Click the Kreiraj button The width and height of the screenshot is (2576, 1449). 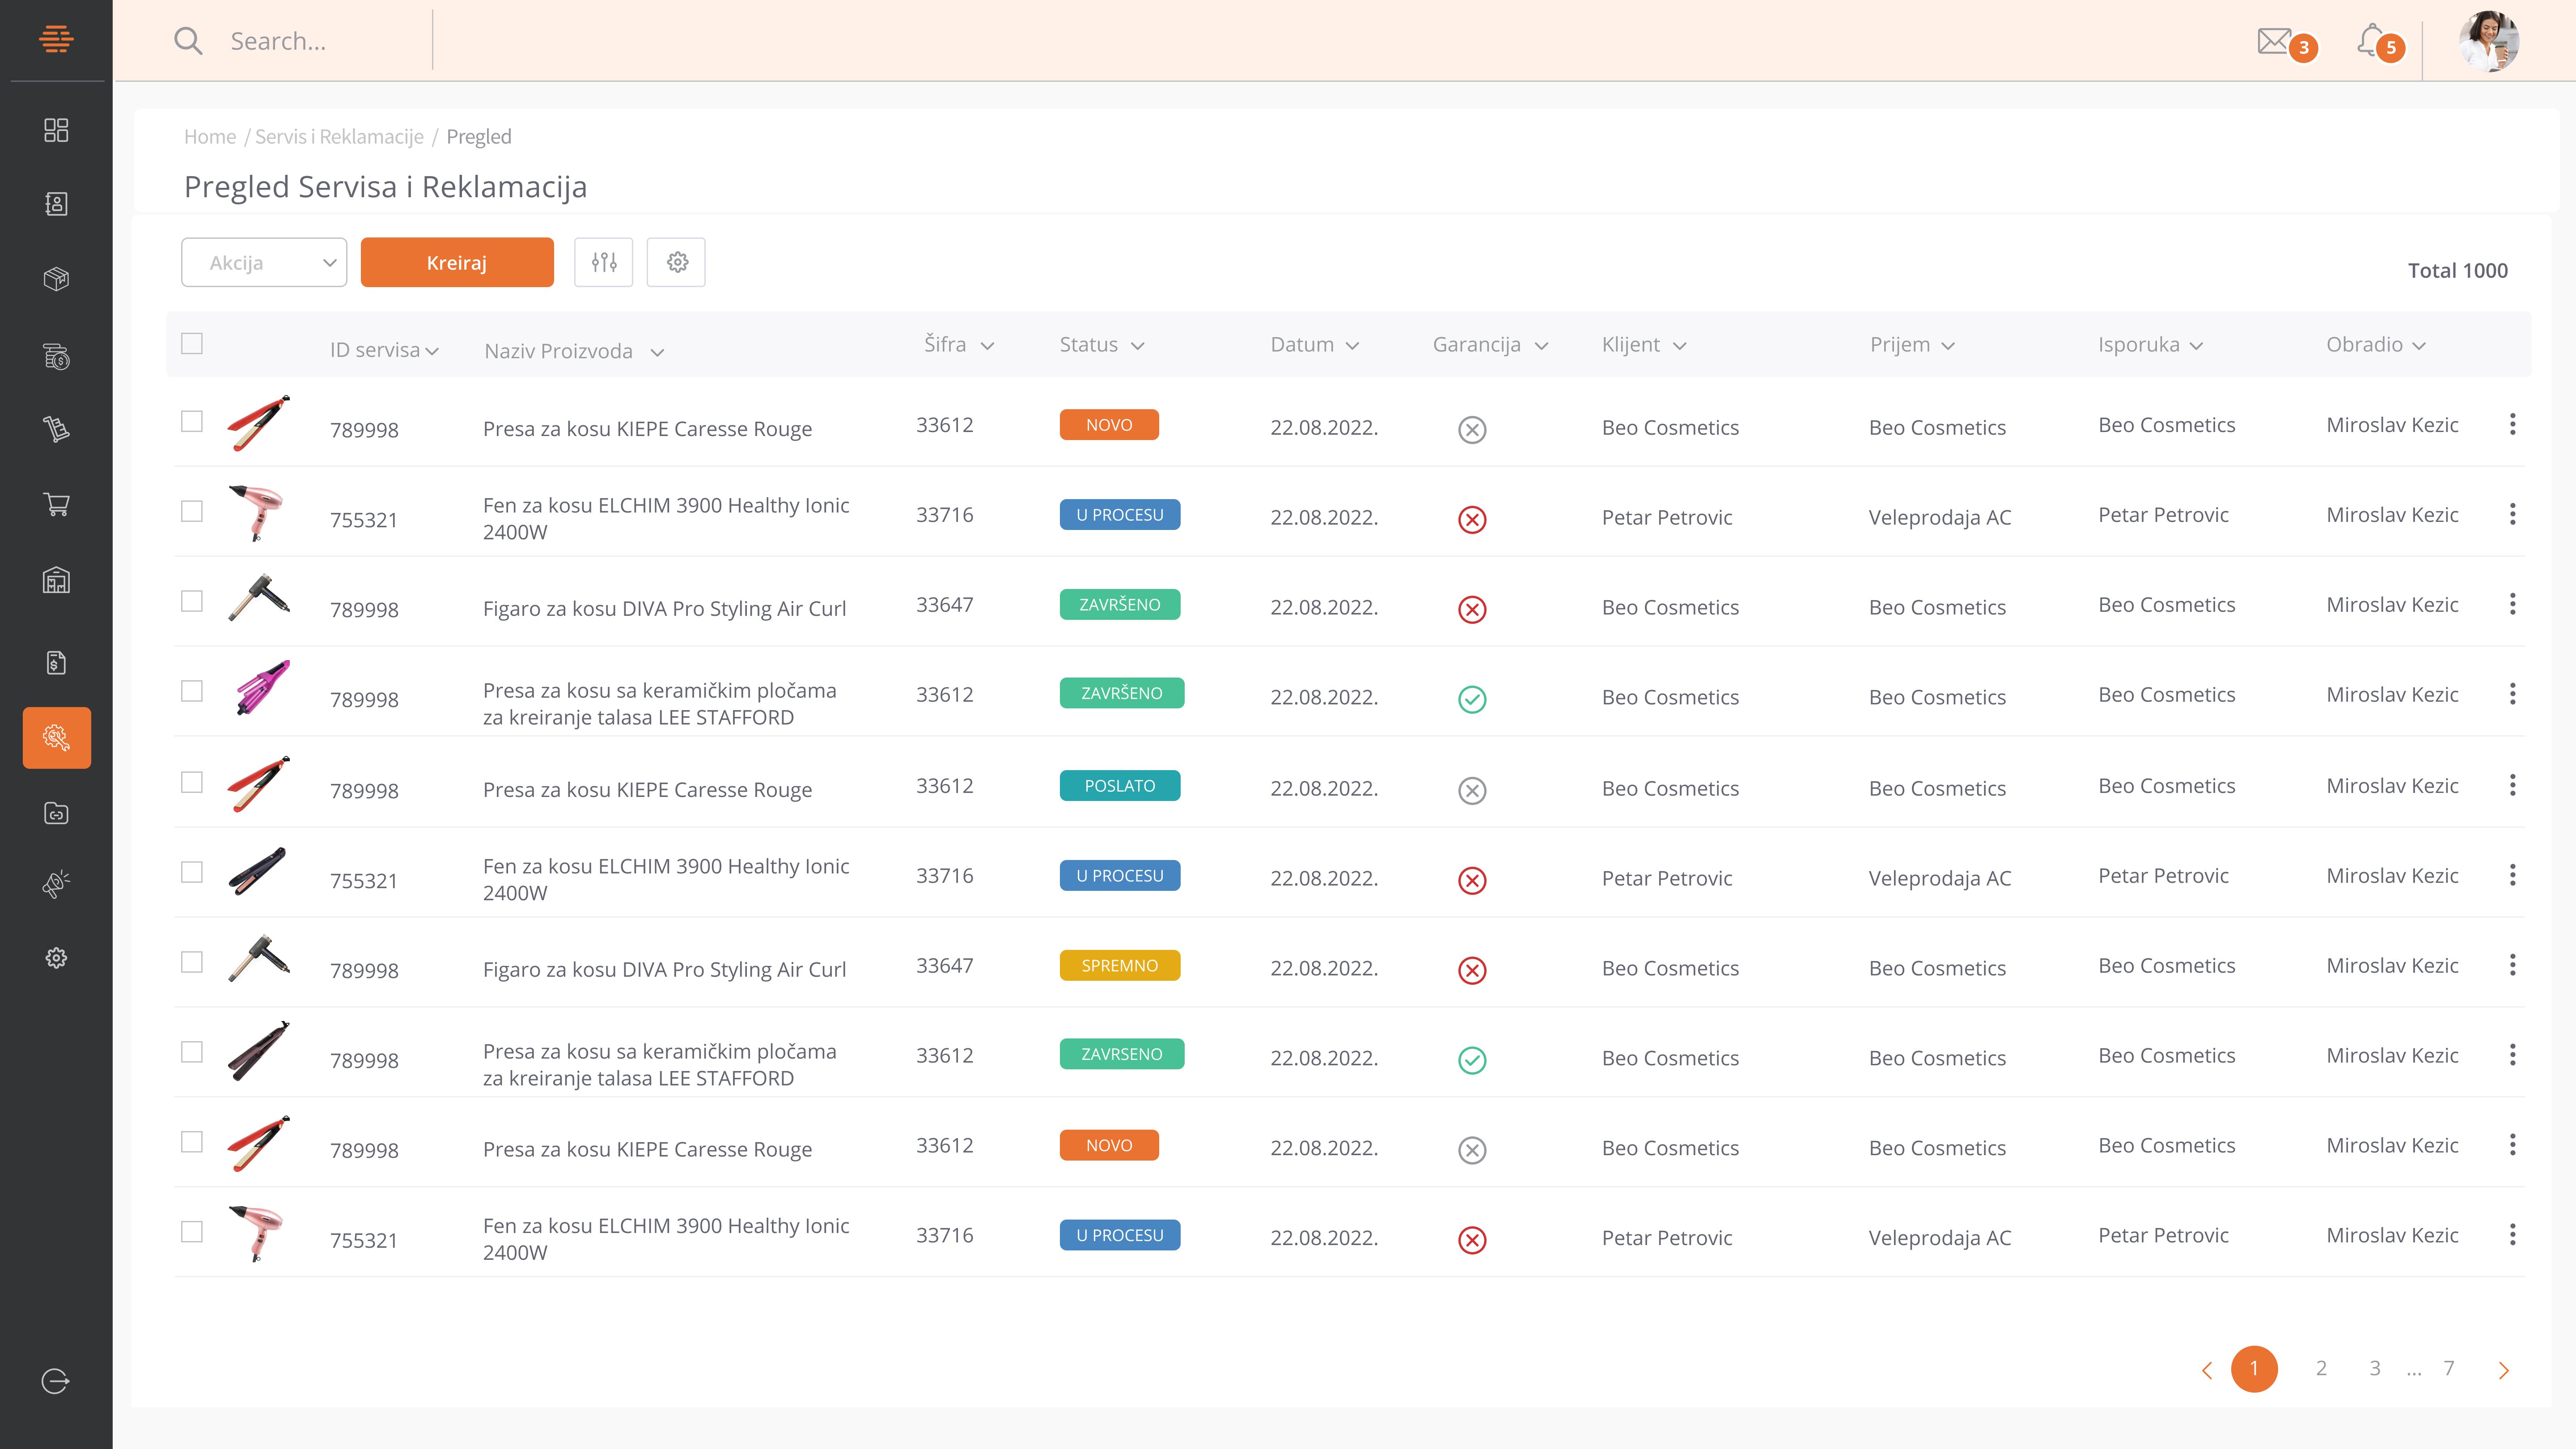point(457,262)
